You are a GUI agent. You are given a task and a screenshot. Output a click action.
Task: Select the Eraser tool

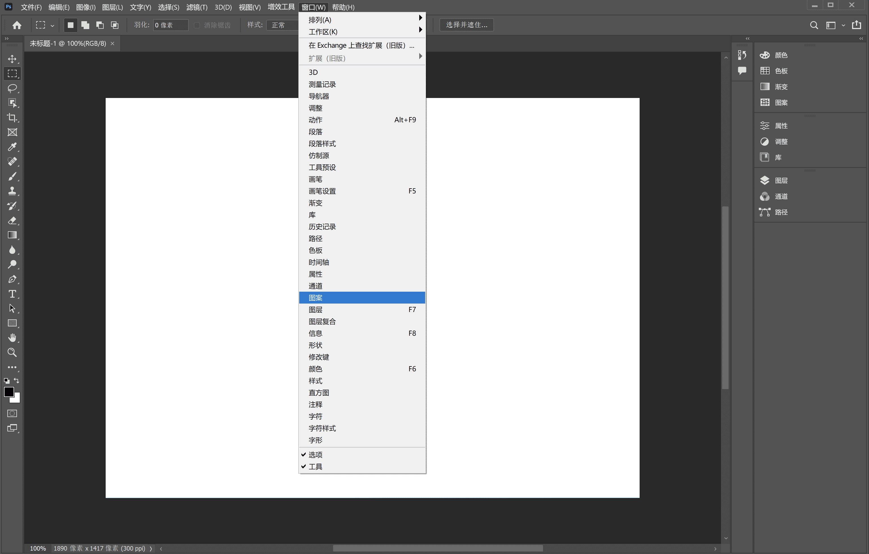click(x=12, y=220)
